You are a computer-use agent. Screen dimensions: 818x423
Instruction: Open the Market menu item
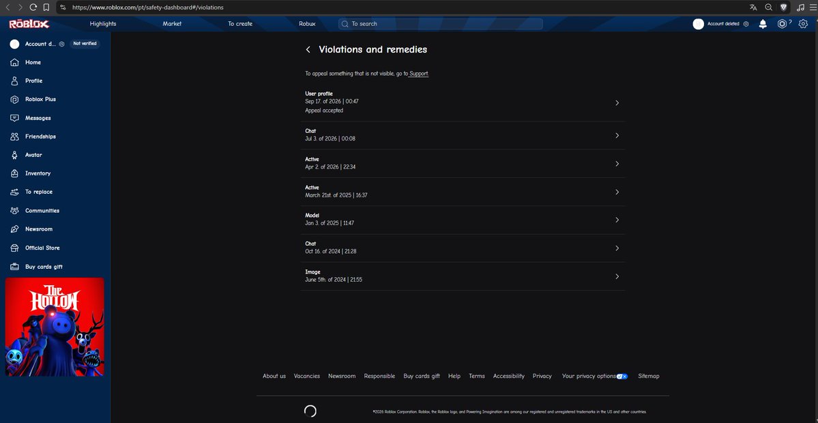172,24
